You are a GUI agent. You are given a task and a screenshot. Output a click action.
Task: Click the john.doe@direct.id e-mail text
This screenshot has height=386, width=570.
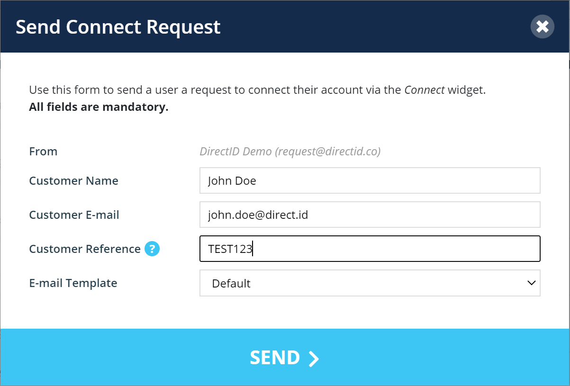[258, 215]
